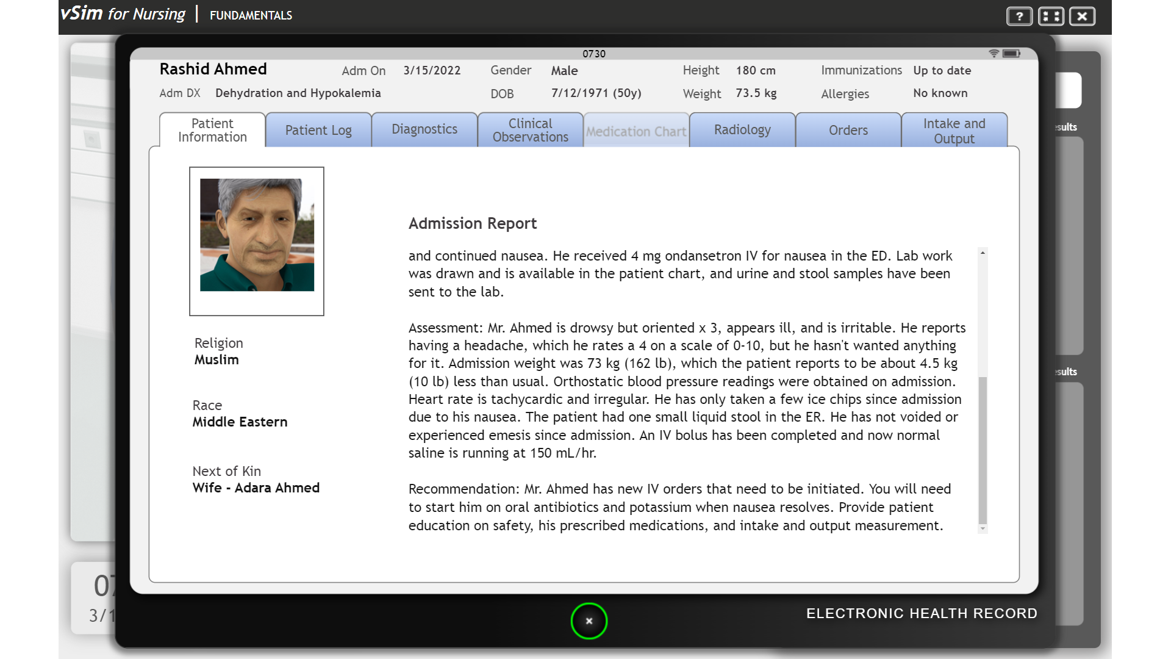Click the religion value Muslim
Image resolution: width=1171 pixels, height=659 pixels.
tap(217, 360)
